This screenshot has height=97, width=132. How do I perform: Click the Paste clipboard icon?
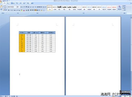[x=1, y=7]
